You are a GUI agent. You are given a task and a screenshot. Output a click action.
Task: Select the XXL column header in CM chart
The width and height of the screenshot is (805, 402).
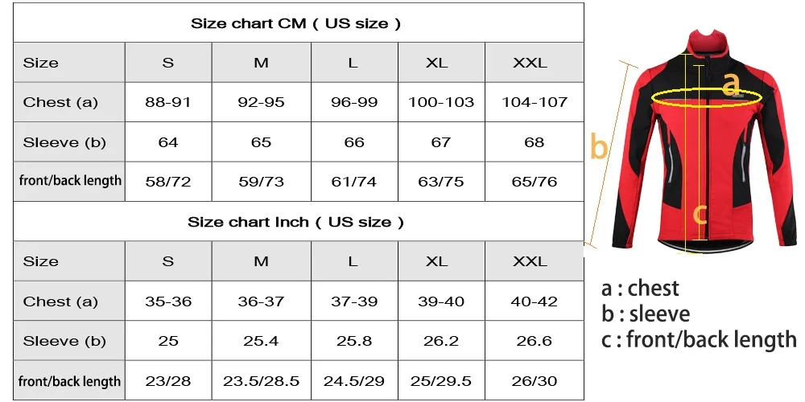534,63
